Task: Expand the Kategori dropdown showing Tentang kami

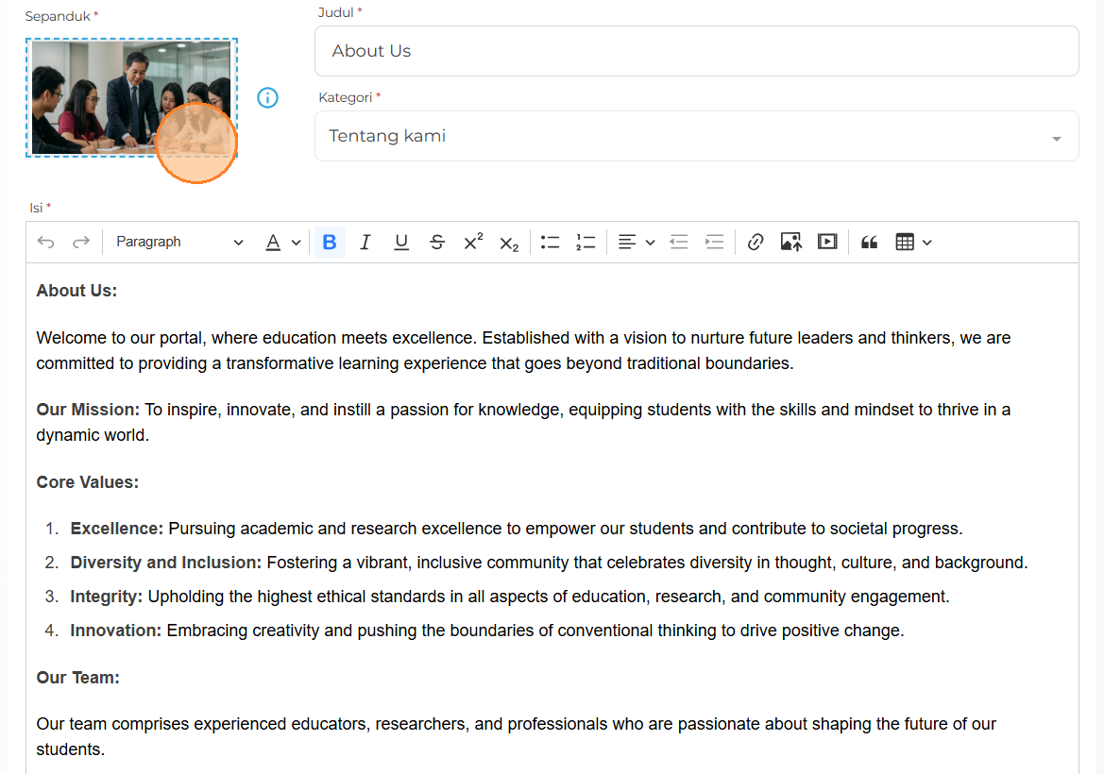Action: click(x=696, y=137)
